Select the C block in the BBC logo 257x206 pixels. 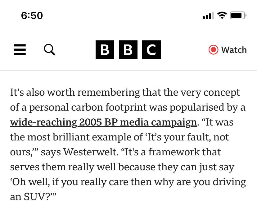coord(151,50)
